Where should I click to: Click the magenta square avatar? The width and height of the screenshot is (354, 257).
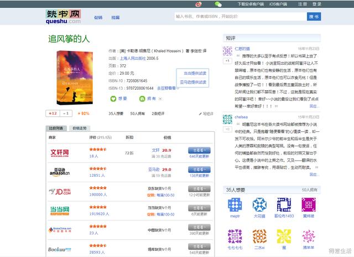pos(309,205)
